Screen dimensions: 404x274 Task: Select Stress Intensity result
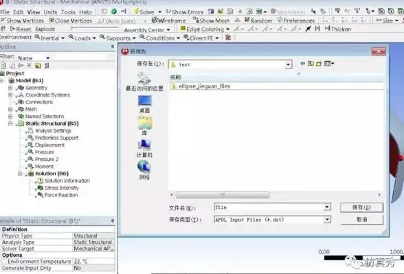click(62, 188)
